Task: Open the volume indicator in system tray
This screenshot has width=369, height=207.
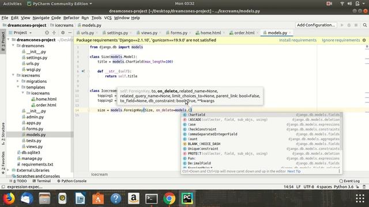Action: tap(350, 3)
